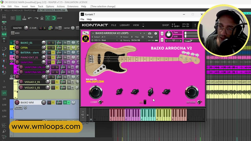Set grid division to 1/16
The width and height of the screenshot is (251, 141).
pos(4,105)
